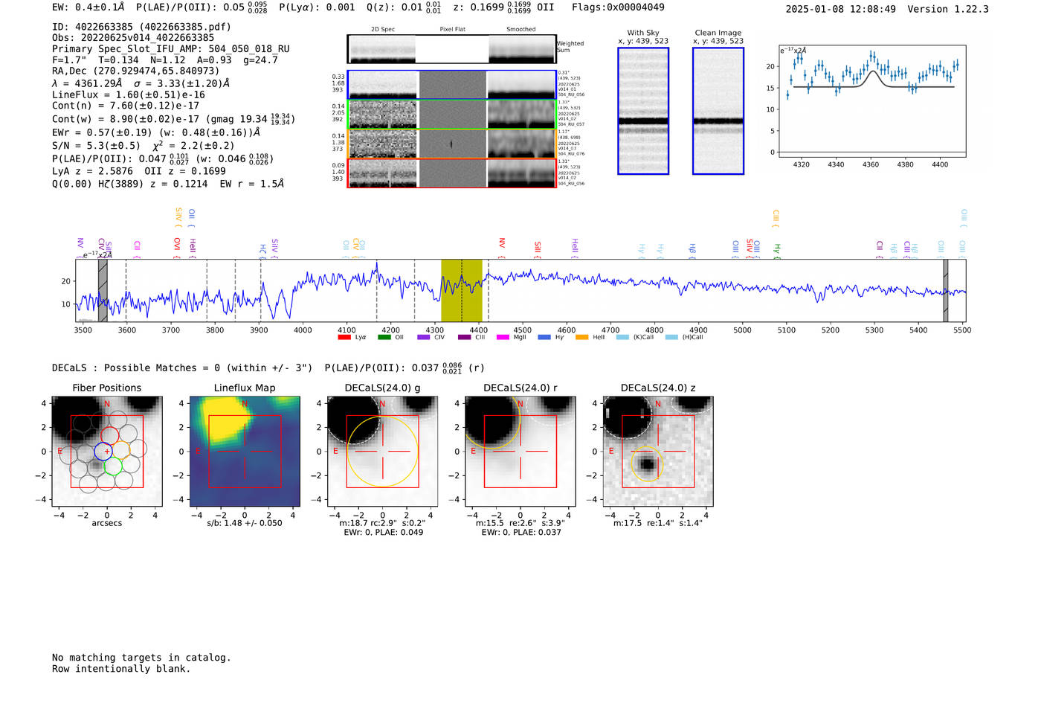Click the Version 1.22.3 text
The width and height of the screenshot is (1041, 709).
coord(948,9)
